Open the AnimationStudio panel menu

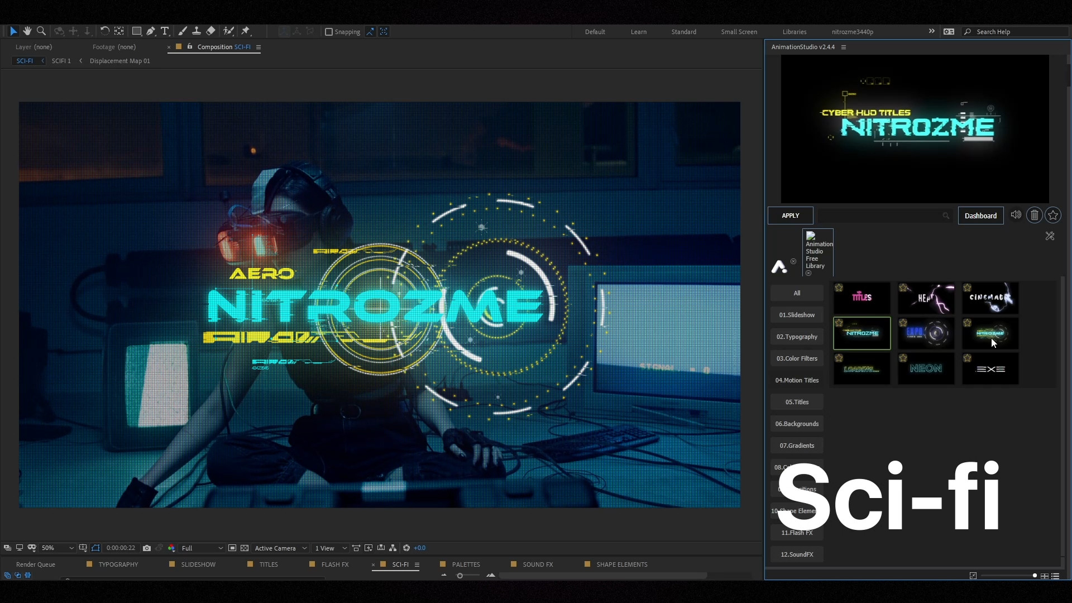[844, 47]
